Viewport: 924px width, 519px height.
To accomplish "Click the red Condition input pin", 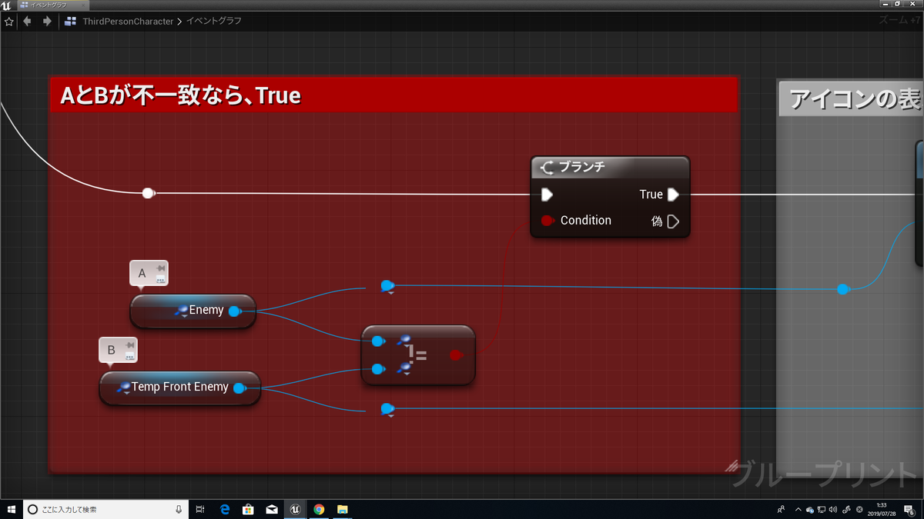I will click(547, 221).
